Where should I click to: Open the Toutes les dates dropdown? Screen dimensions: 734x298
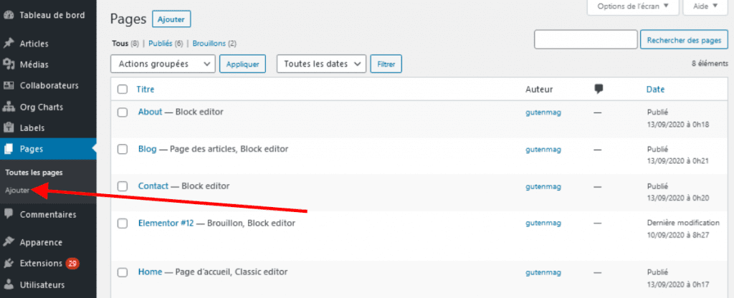click(322, 64)
